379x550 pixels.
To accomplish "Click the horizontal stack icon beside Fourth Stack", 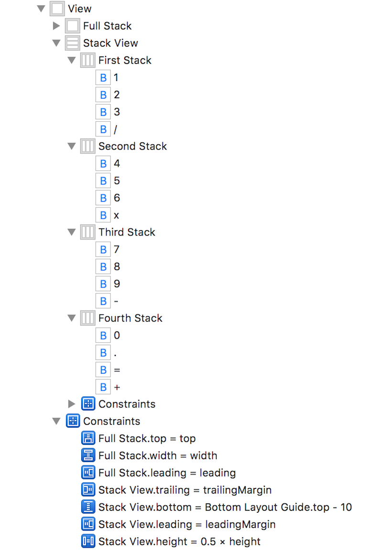I will [x=87, y=318].
